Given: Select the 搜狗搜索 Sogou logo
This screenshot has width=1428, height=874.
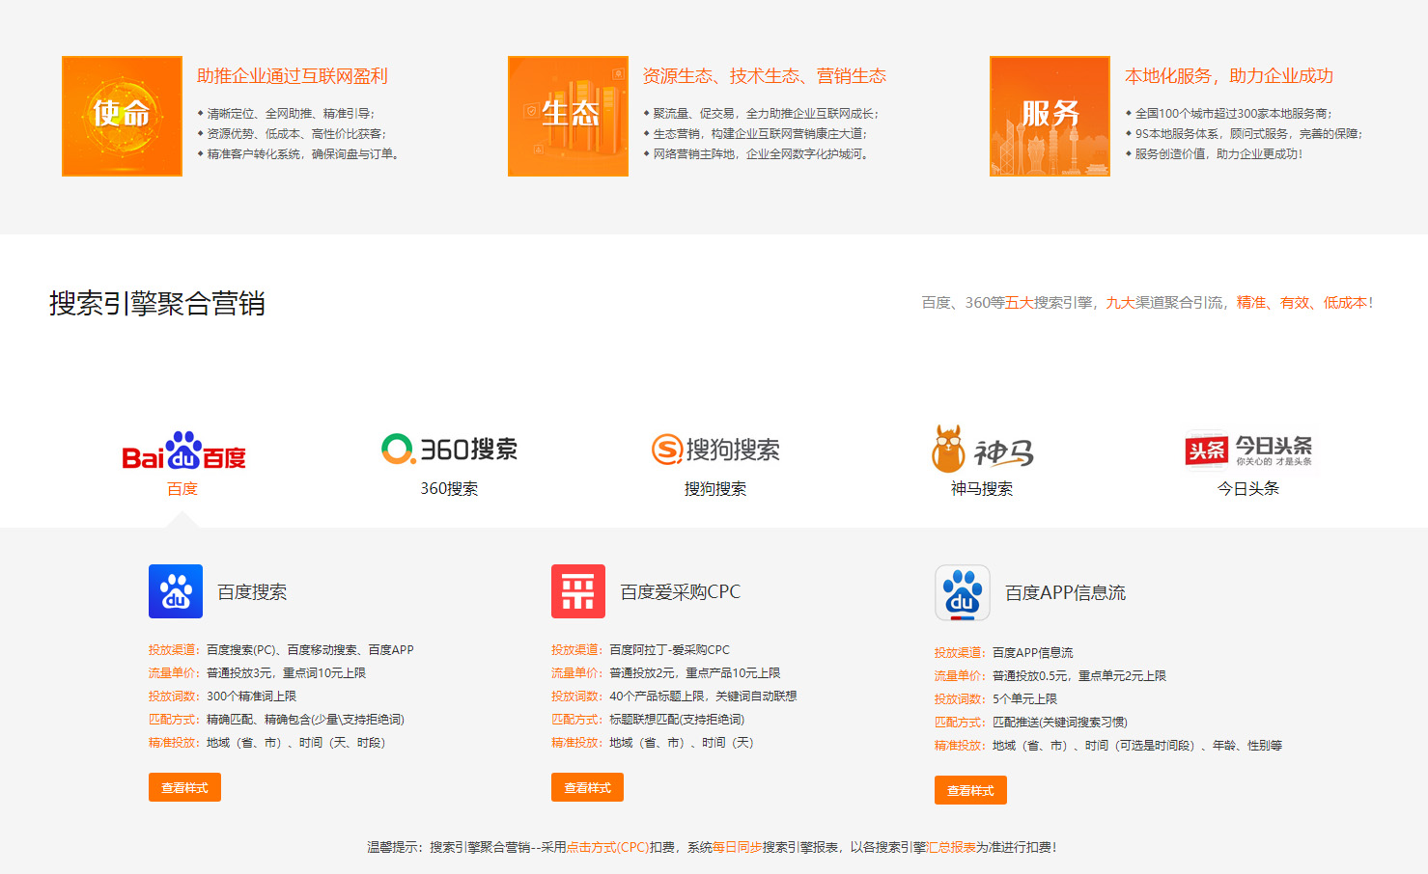Looking at the screenshot, I should 715,448.
